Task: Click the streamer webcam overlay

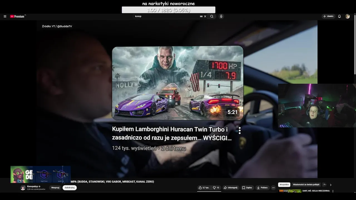Action: 317,106
